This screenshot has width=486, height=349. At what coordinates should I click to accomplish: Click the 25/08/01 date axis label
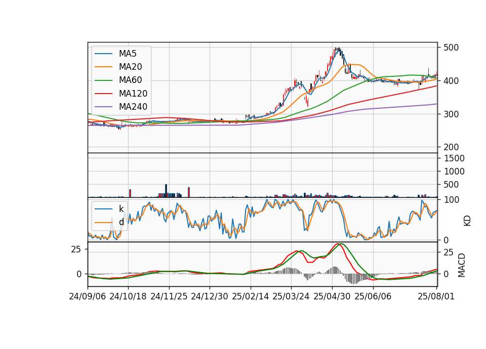point(436,296)
